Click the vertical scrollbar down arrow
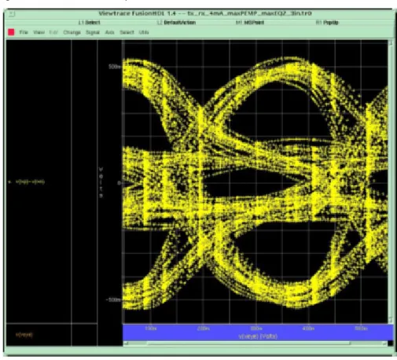Viewport: 397px width, 360px height. pos(391,320)
